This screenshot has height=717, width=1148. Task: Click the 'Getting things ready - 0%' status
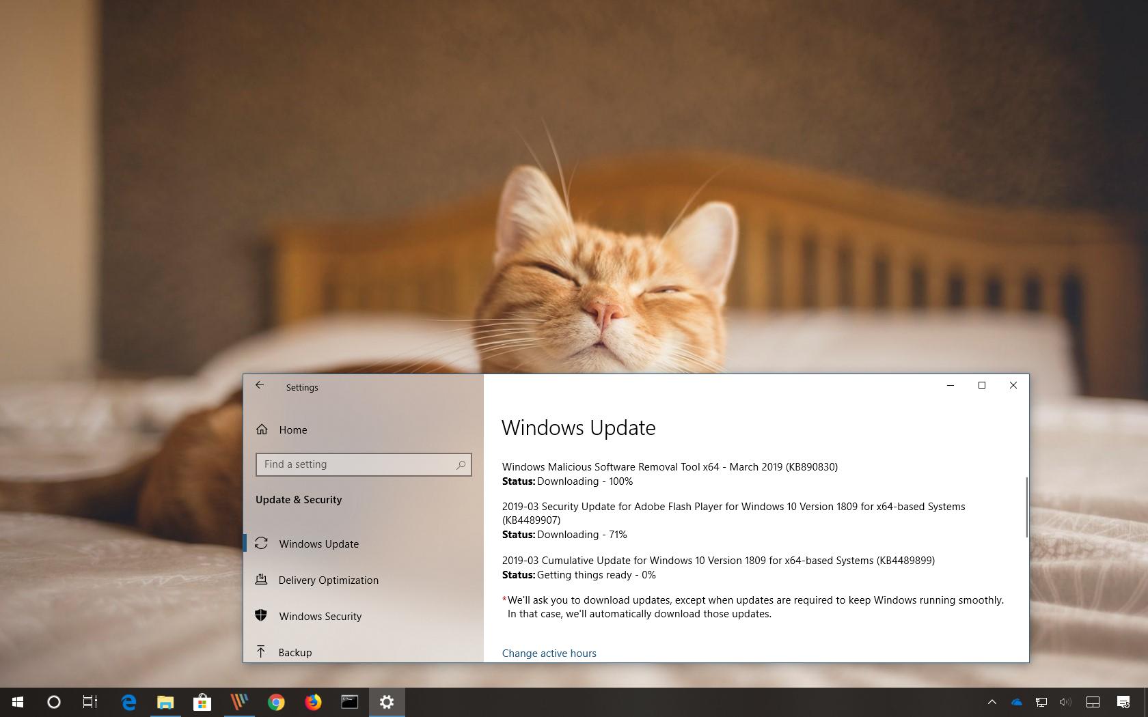(597, 575)
